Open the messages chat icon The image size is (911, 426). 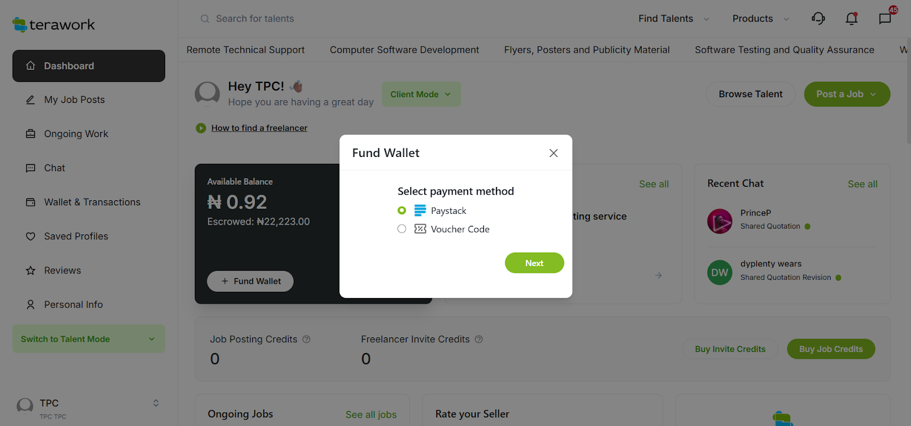click(x=885, y=19)
